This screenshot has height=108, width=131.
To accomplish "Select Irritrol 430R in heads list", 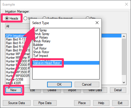I will pos(18,83).
